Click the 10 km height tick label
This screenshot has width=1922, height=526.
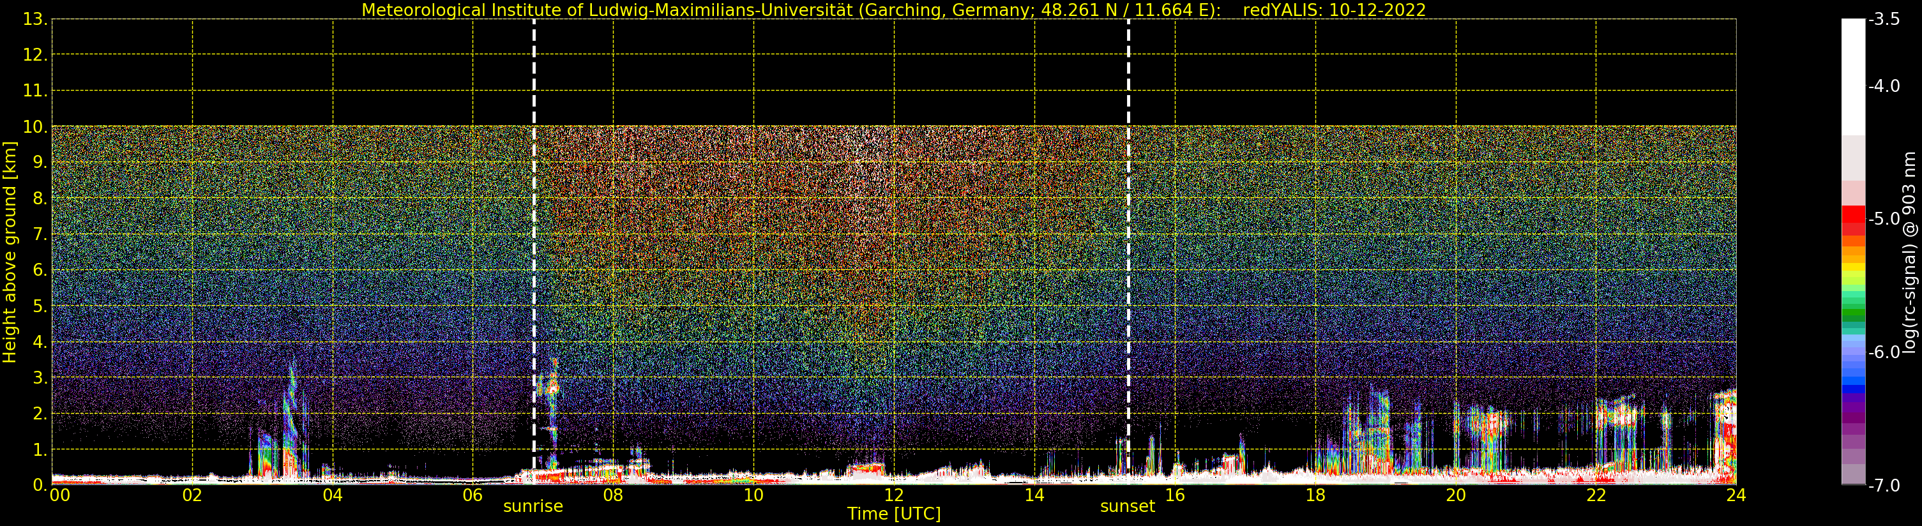tap(34, 127)
